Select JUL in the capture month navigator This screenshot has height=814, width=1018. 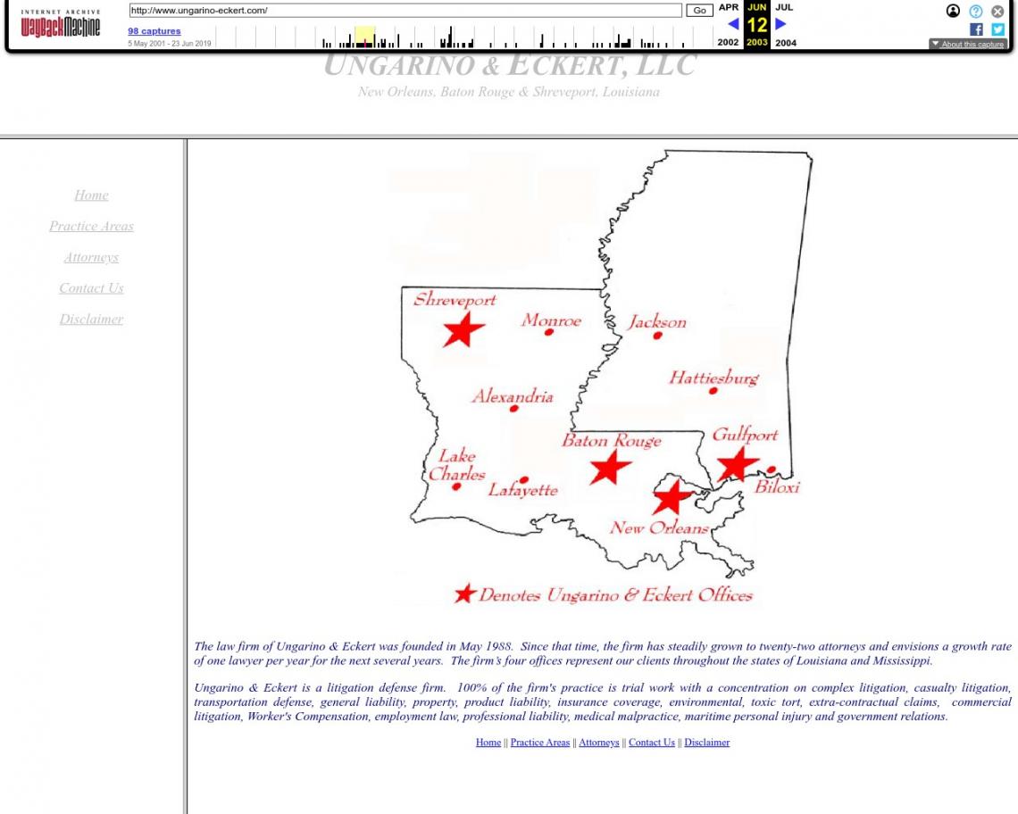click(x=784, y=7)
